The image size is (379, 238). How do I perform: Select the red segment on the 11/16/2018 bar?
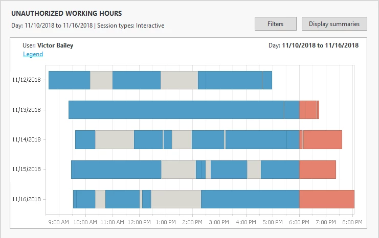326,199
